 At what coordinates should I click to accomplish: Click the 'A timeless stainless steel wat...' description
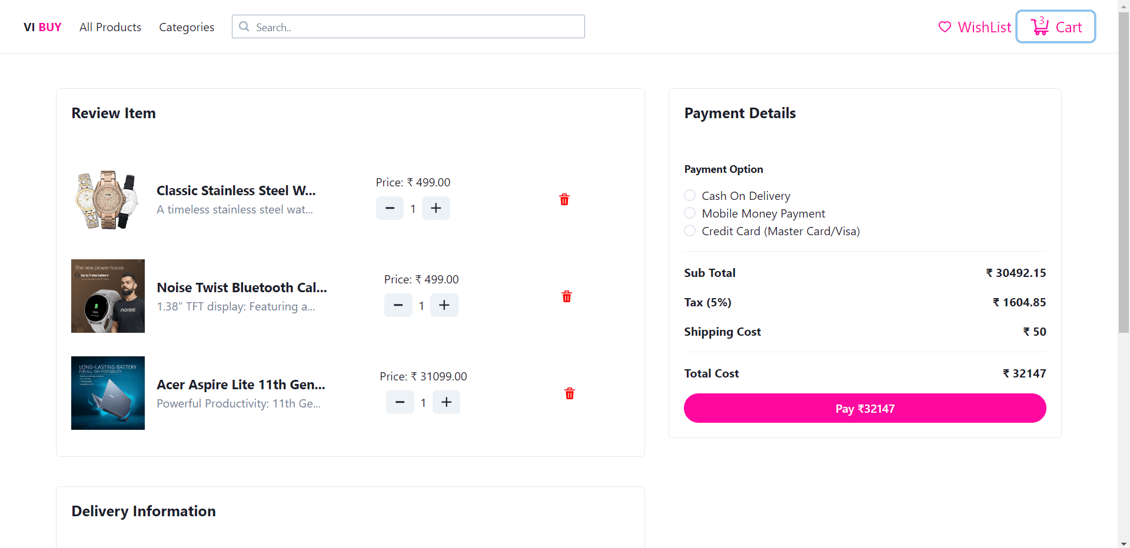(x=235, y=209)
